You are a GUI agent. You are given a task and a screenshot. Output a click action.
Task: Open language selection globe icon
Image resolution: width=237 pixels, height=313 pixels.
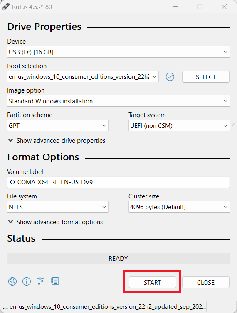click(12, 281)
